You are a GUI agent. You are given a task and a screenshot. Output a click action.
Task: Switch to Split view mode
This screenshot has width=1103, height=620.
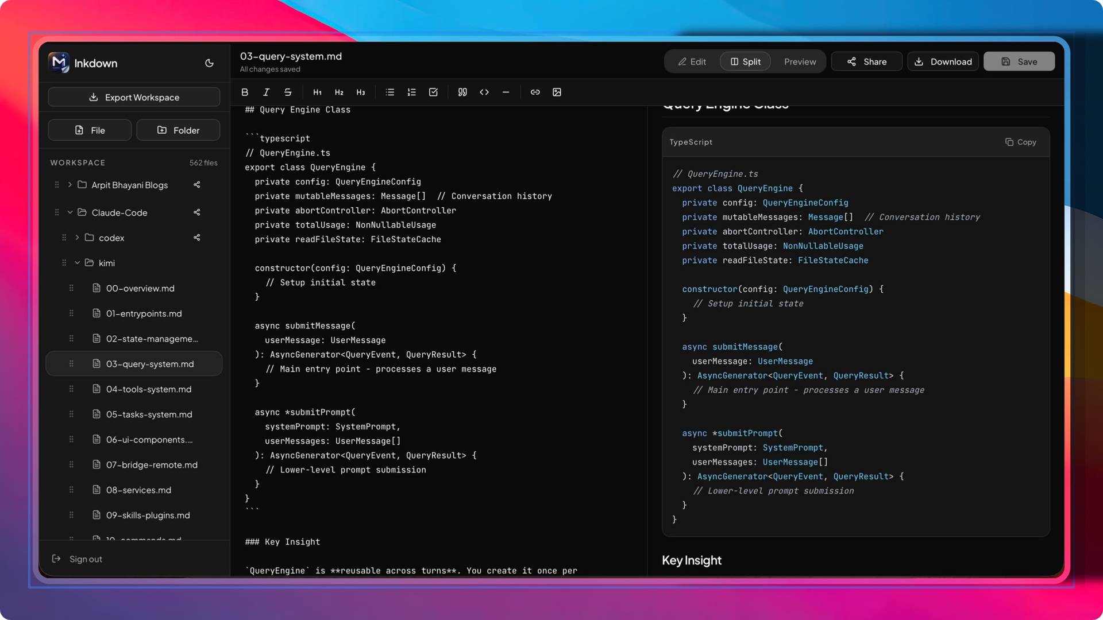point(745,61)
